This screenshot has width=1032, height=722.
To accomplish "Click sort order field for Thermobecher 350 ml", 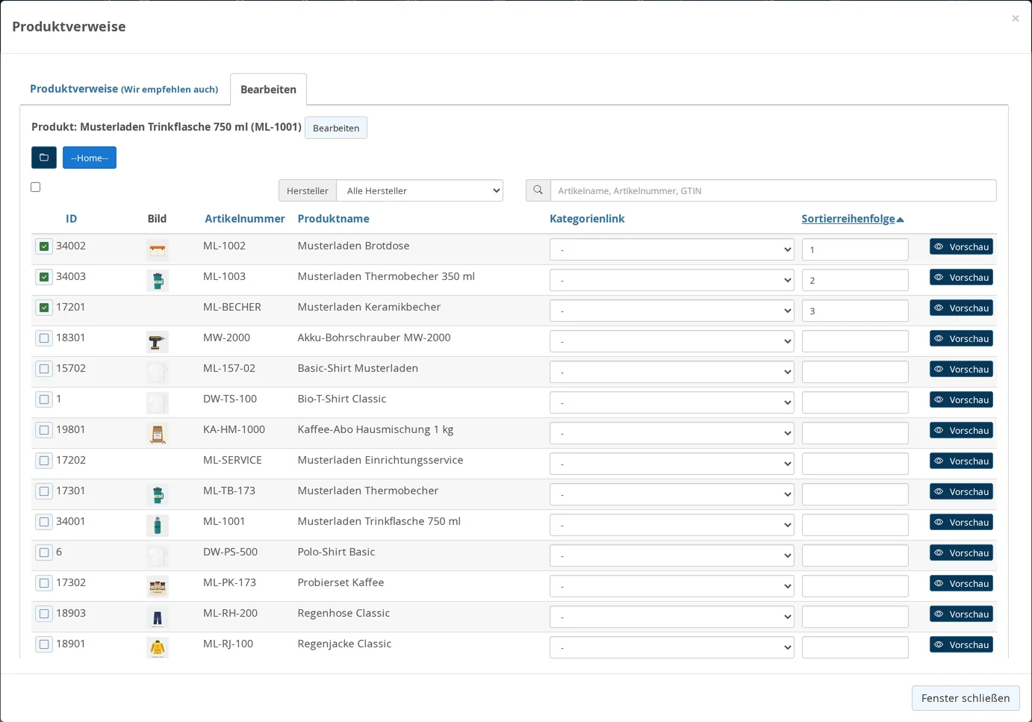I will click(855, 280).
